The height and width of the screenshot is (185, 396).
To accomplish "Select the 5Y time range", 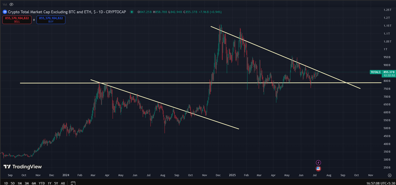I will pyautogui.click(x=56, y=183).
